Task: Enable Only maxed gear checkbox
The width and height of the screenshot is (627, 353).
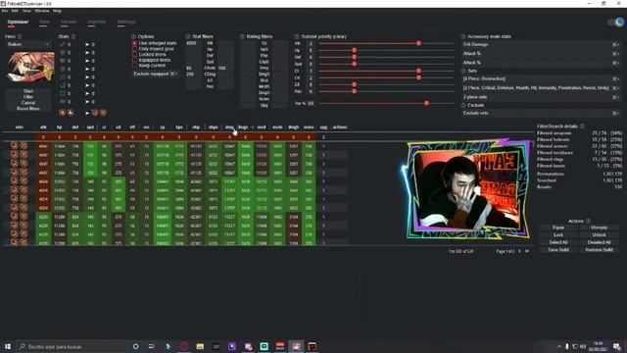Action: pyautogui.click(x=135, y=48)
